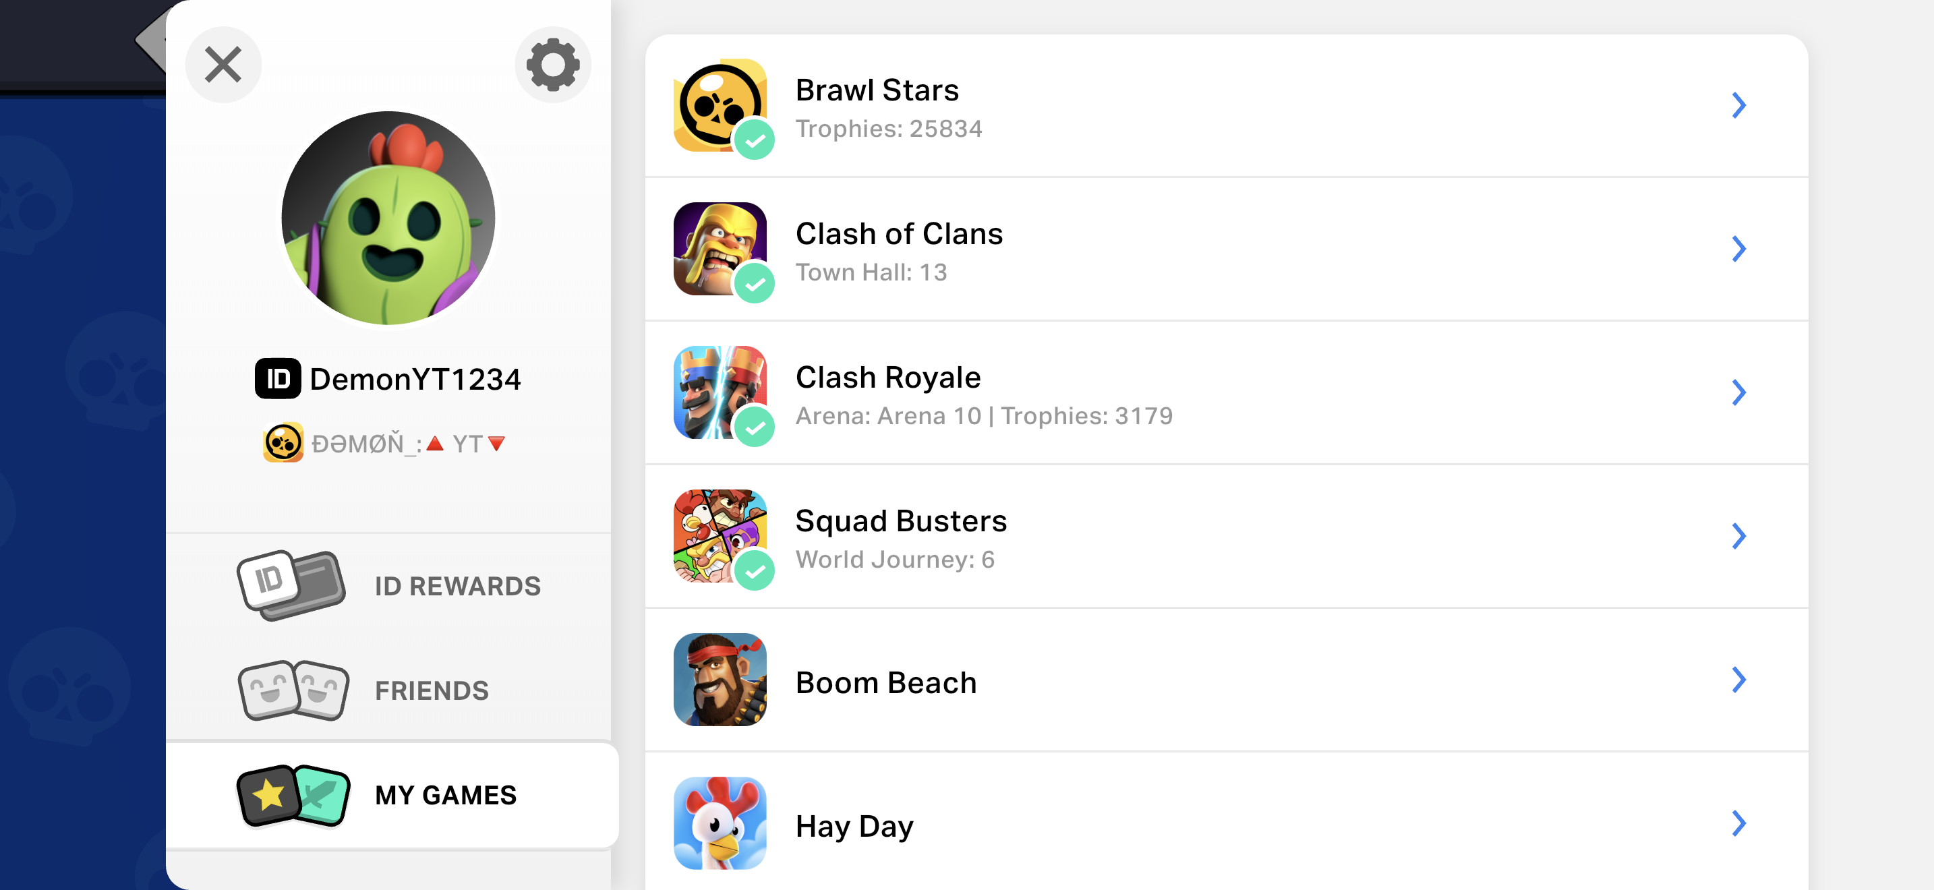Select the Hay Day chicken icon

(720, 823)
